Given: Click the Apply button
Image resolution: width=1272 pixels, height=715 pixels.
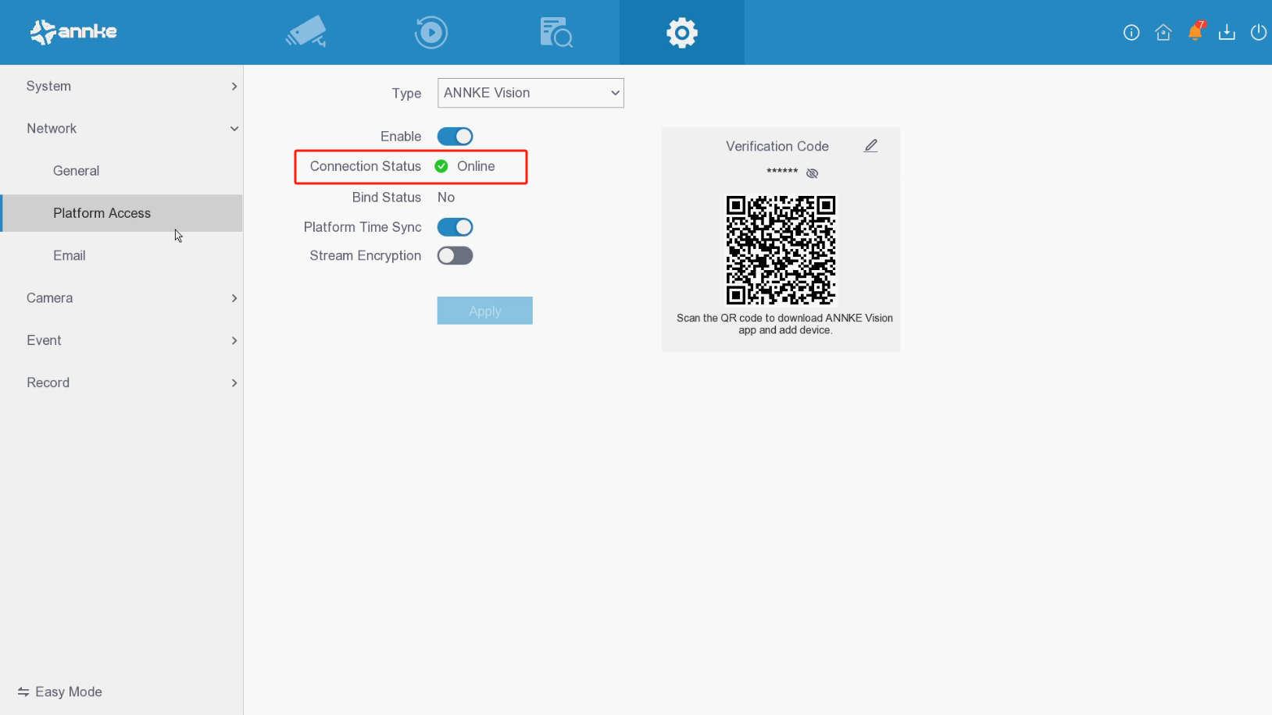Looking at the screenshot, I should 484,311.
